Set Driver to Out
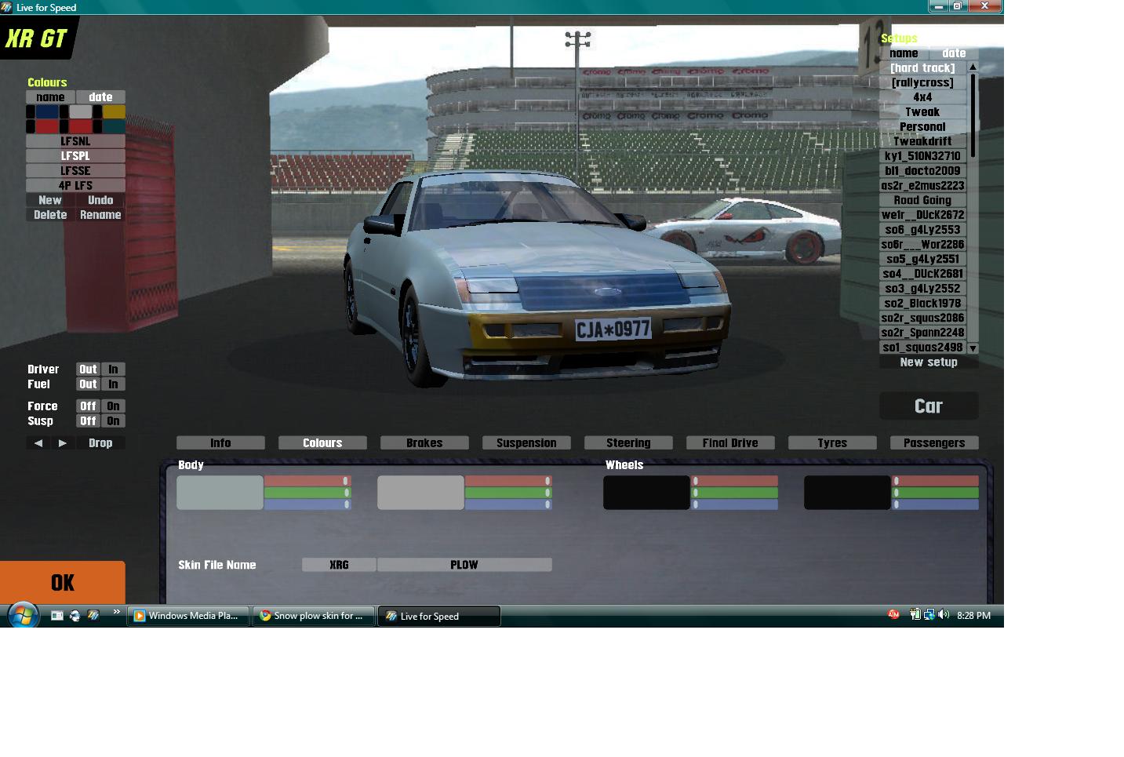The width and height of the screenshot is (1124, 757). tap(88, 369)
